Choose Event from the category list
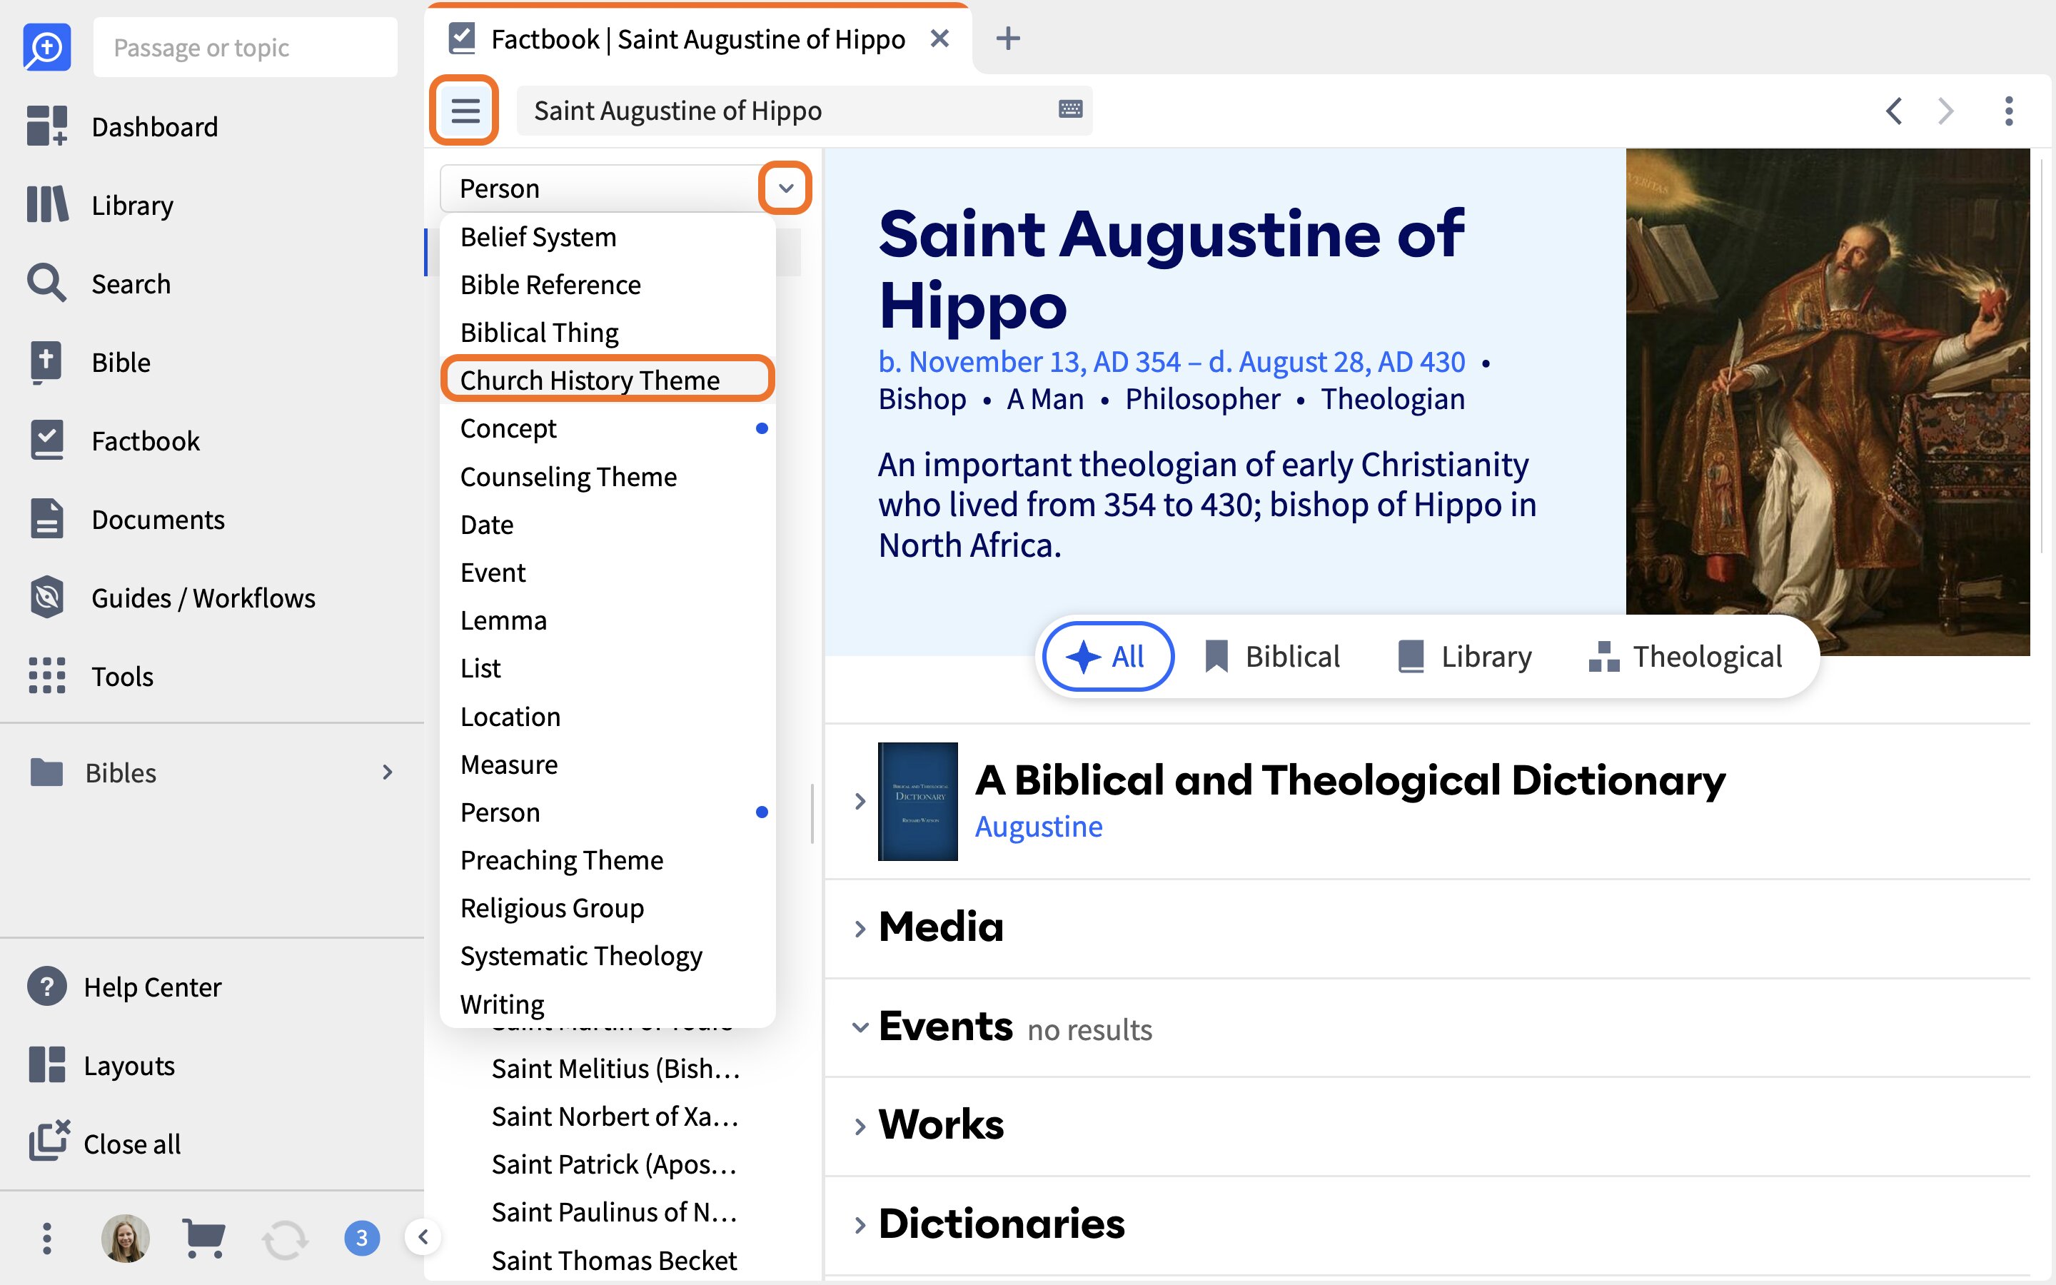Screen dimensions: 2056x1285 coord(608,572)
